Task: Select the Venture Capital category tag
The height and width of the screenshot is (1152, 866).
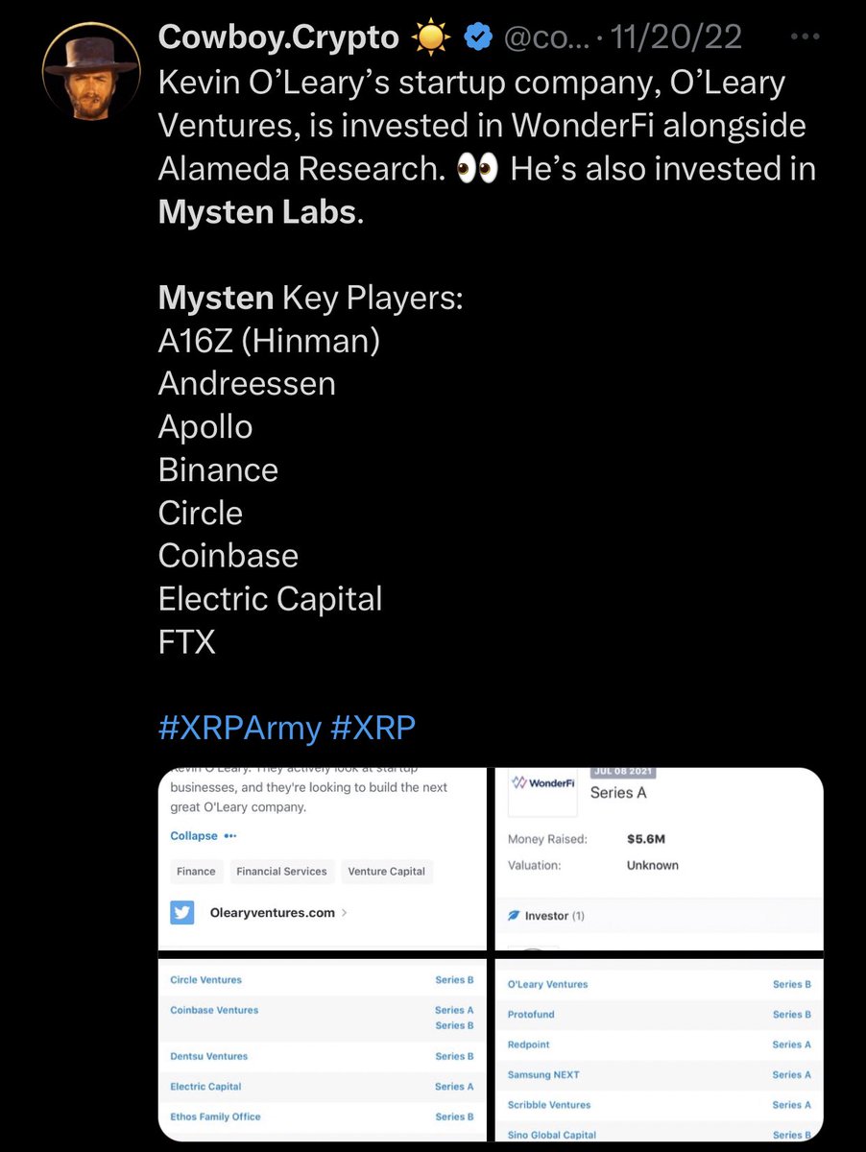Action: coord(387,872)
